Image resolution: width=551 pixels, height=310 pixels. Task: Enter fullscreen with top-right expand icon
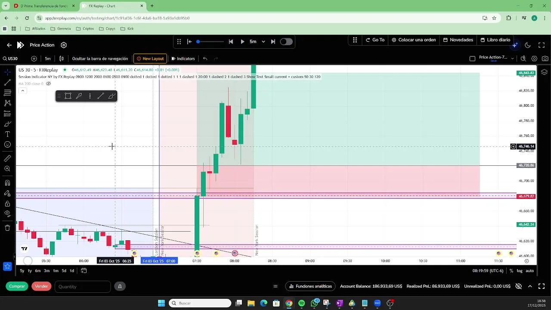click(542, 45)
